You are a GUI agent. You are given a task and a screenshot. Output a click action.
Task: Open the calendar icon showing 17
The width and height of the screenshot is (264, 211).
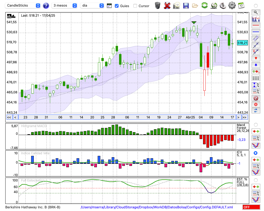241,6
